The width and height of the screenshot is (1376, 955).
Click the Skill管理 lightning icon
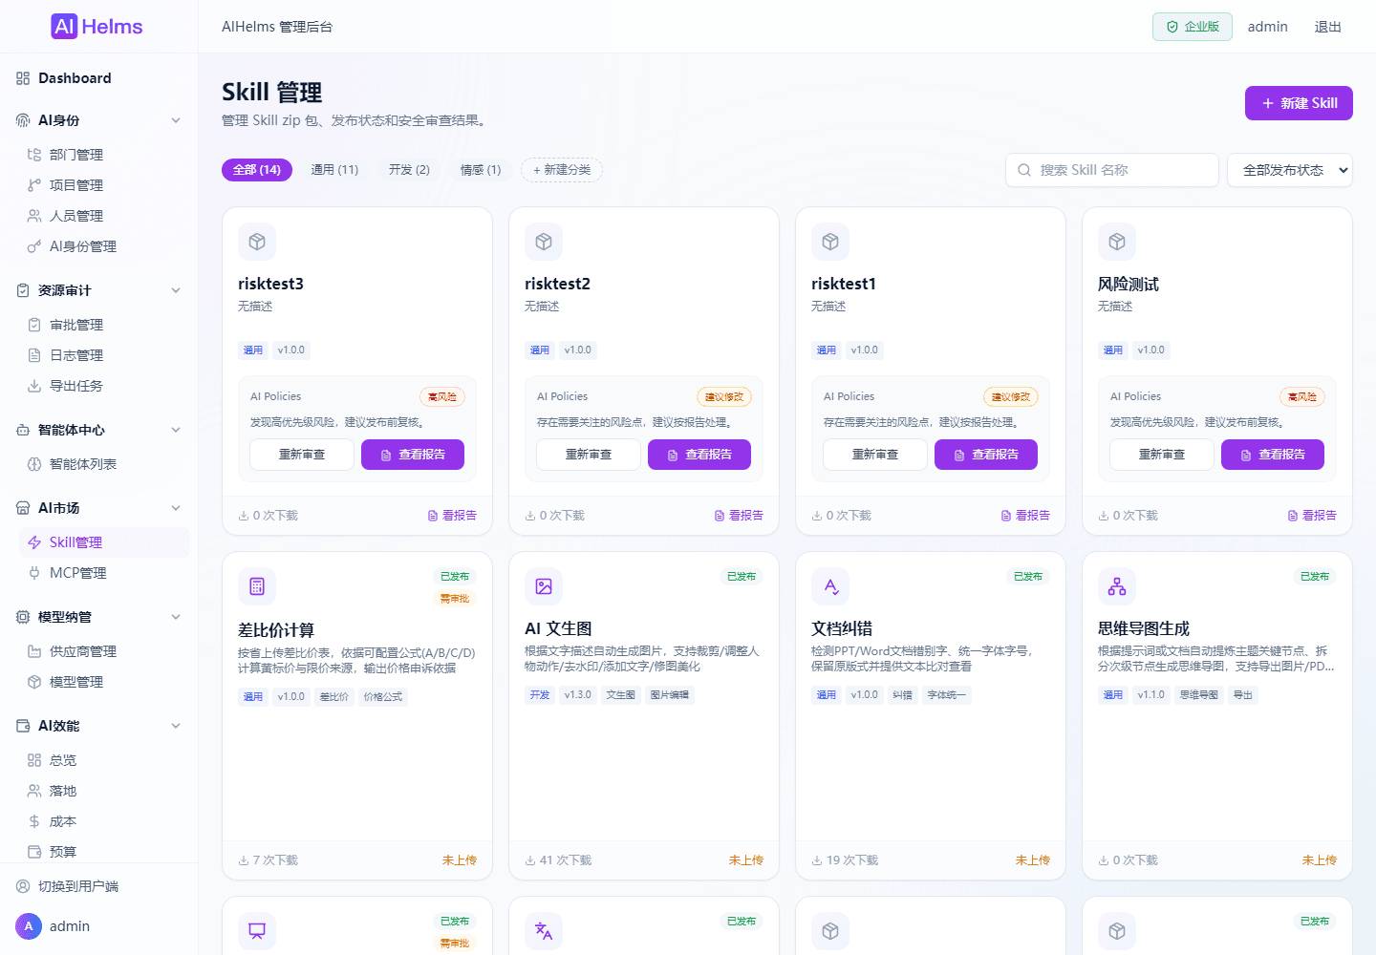pos(34,542)
